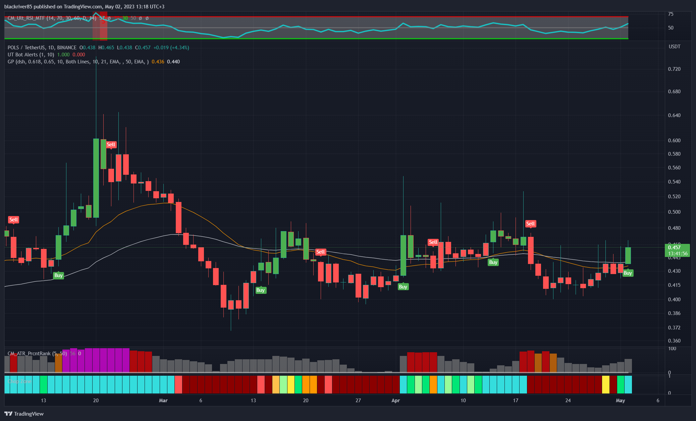Click the Buy marker before the April 17 candle
696x421 pixels.
(493, 262)
